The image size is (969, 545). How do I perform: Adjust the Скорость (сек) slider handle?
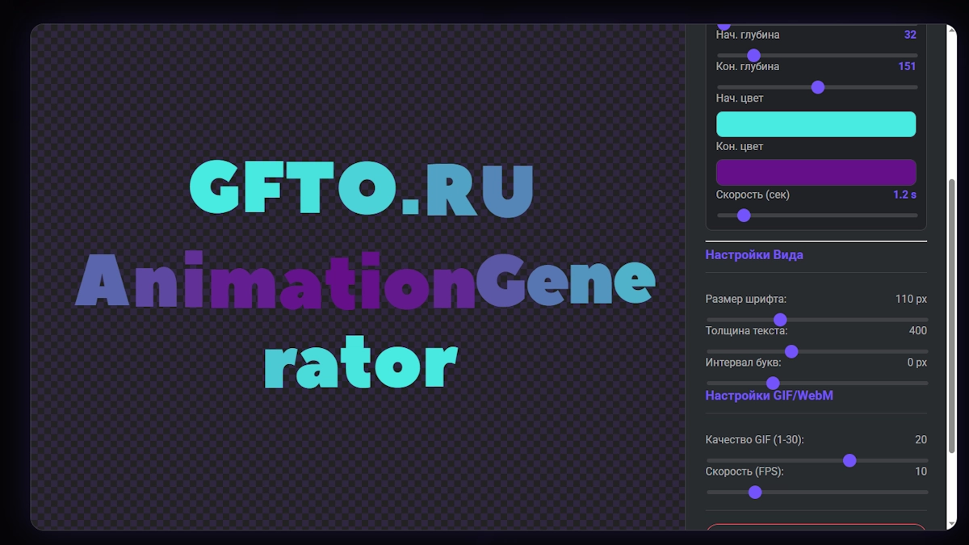tap(744, 216)
